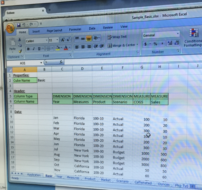
Task: Select the 'COGS' header cell
Action: click(142, 102)
